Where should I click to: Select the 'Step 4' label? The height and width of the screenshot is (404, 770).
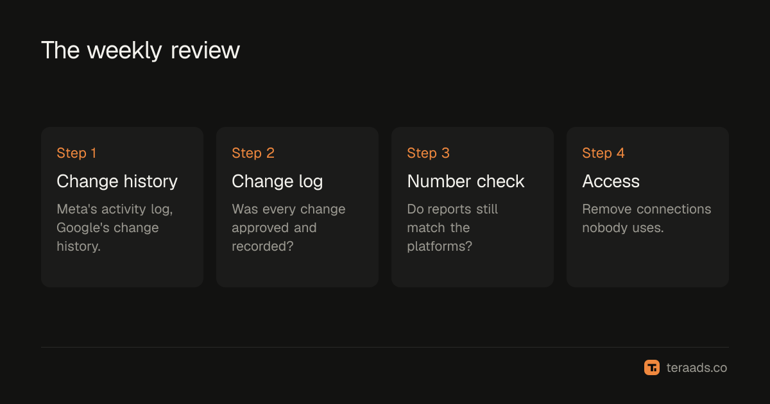tap(603, 153)
